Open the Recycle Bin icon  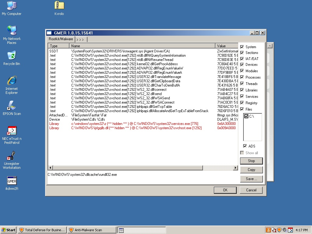12,56
